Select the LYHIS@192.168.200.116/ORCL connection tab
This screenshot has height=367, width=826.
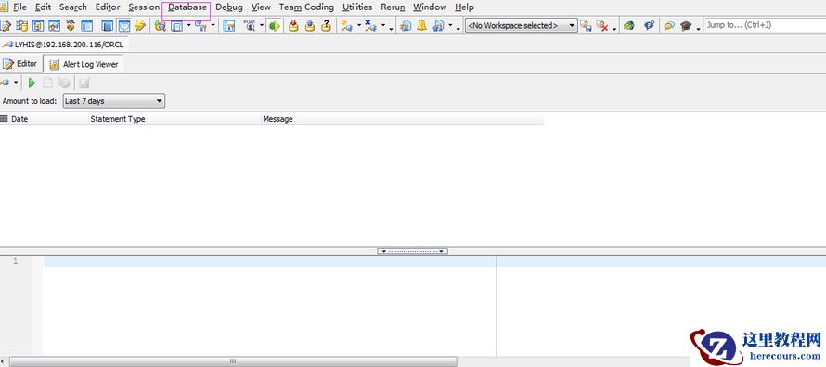[x=63, y=45]
